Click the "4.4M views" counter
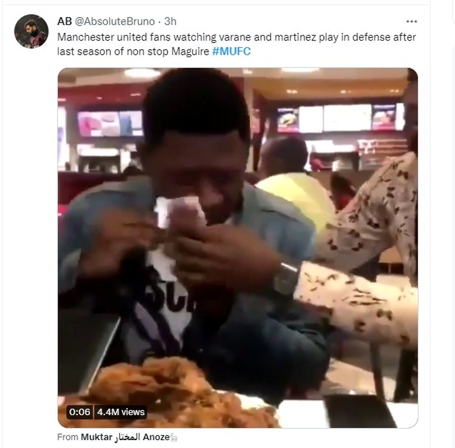This screenshot has width=455, height=448. pos(121,412)
